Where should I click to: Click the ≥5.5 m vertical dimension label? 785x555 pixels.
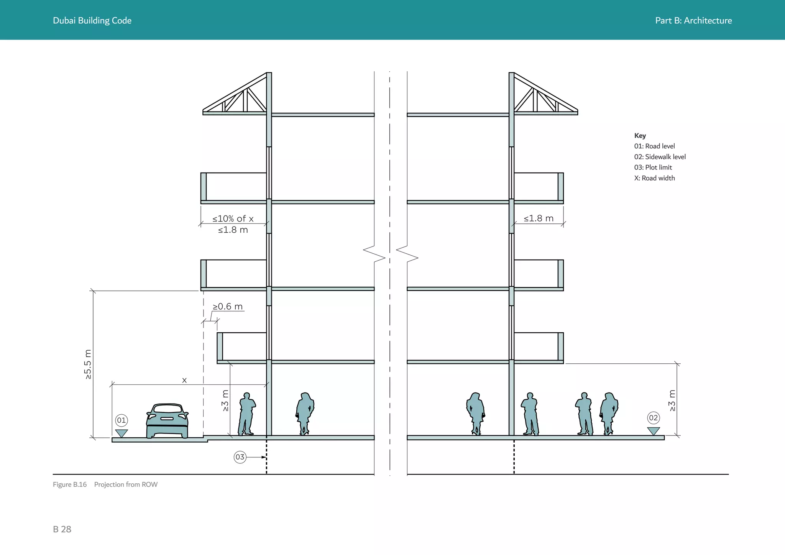(x=88, y=365)
